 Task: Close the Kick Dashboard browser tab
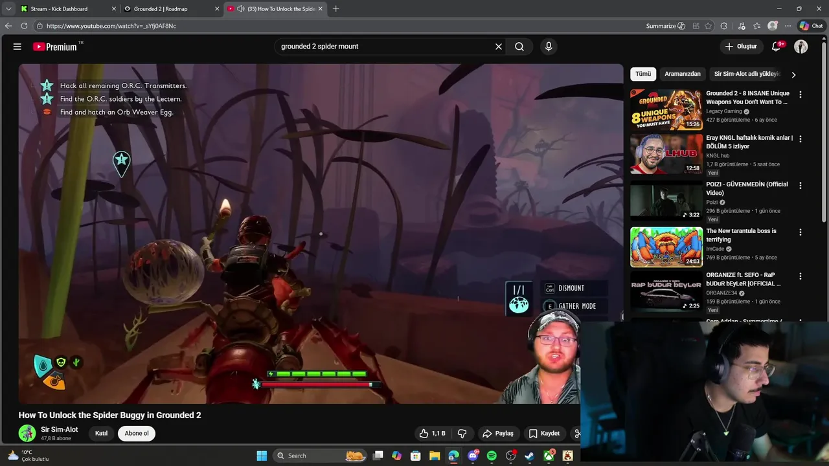click(x=114, y=9)
